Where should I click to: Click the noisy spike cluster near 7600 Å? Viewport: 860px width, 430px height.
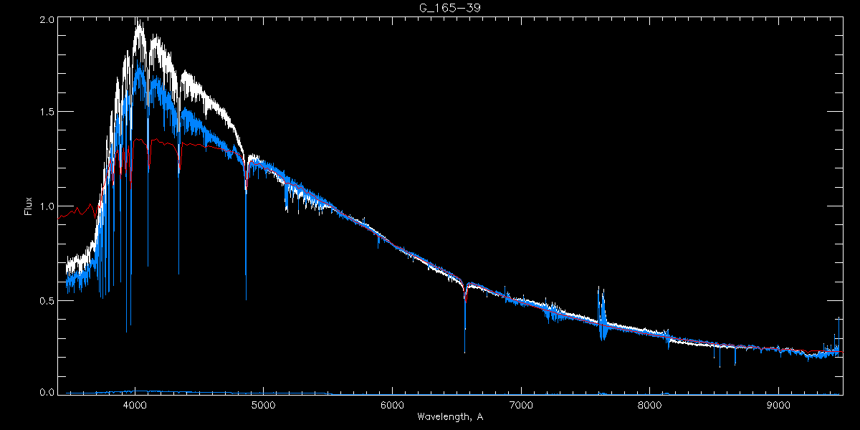click(602, 313)
